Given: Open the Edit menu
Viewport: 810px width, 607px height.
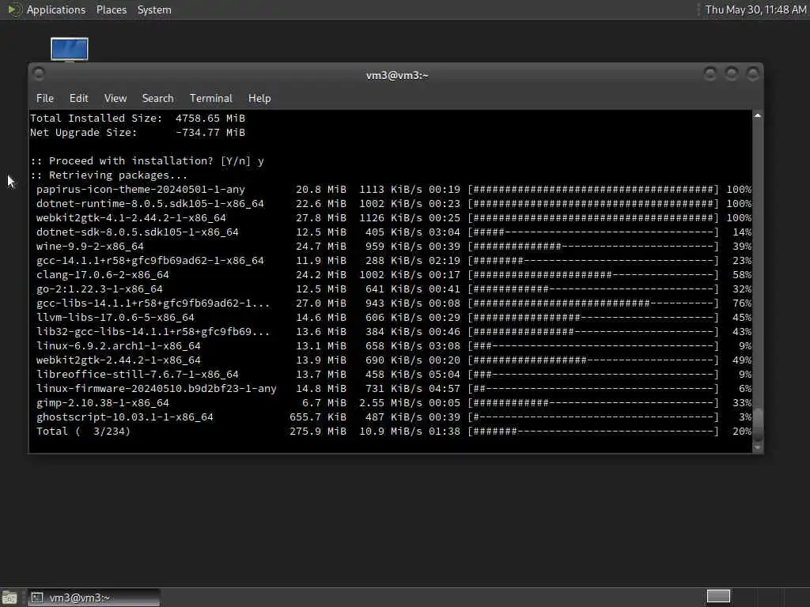Looking at the screenshot, I should coord(78,98).
